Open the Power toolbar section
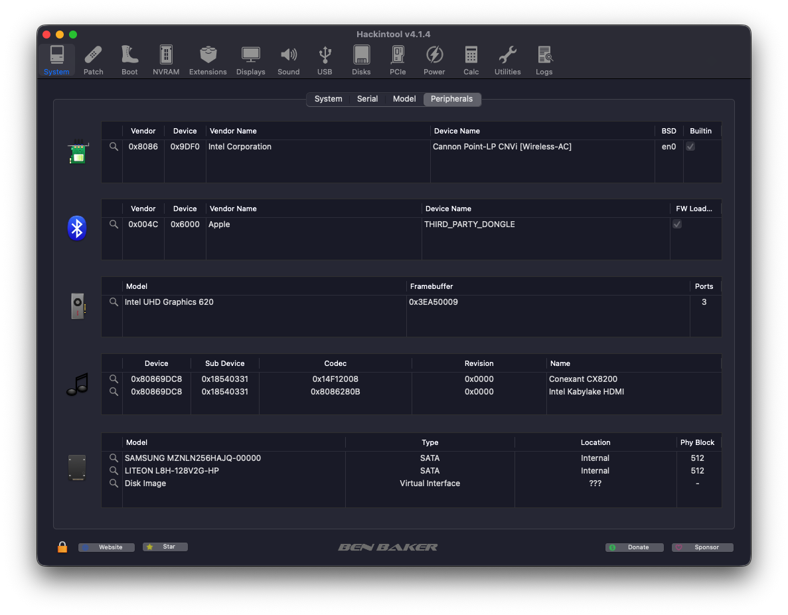The image size is (788, 615). click(x=434, y=60)
